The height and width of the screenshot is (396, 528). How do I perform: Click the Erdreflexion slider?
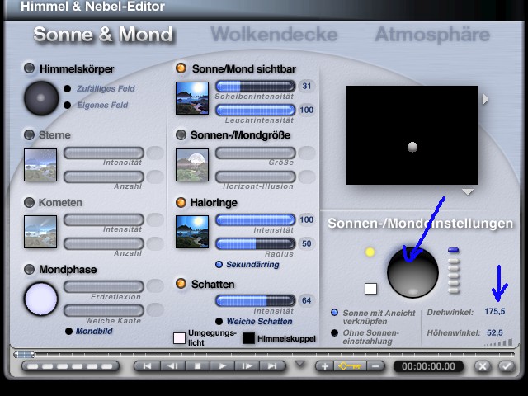pos(104,286)
